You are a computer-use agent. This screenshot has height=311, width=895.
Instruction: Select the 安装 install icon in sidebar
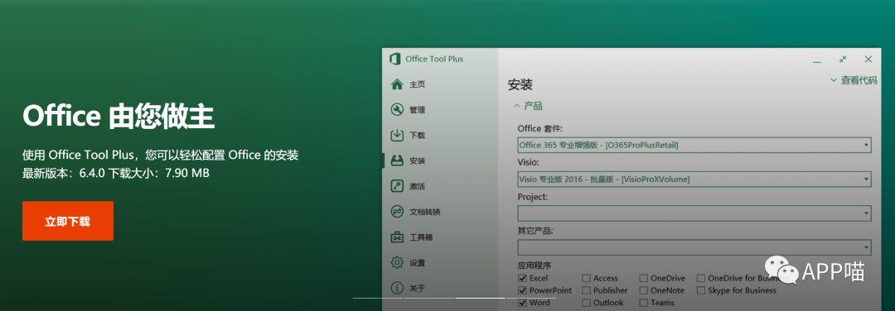point(397,160)
